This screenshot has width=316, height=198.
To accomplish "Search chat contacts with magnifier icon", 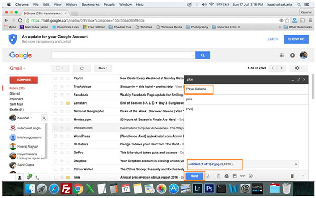I will [44, 118].
